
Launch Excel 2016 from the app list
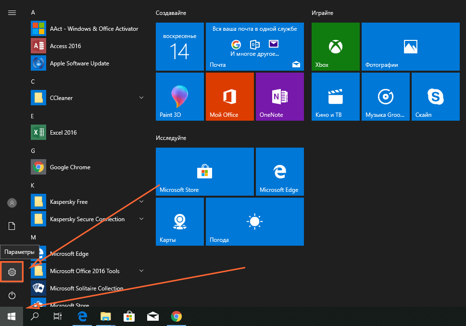tap(88, 132)
